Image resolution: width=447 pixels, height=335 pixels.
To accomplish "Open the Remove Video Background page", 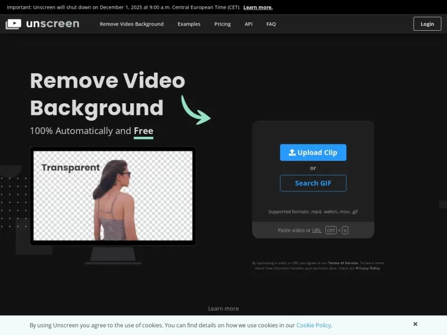I will (131, 24).
